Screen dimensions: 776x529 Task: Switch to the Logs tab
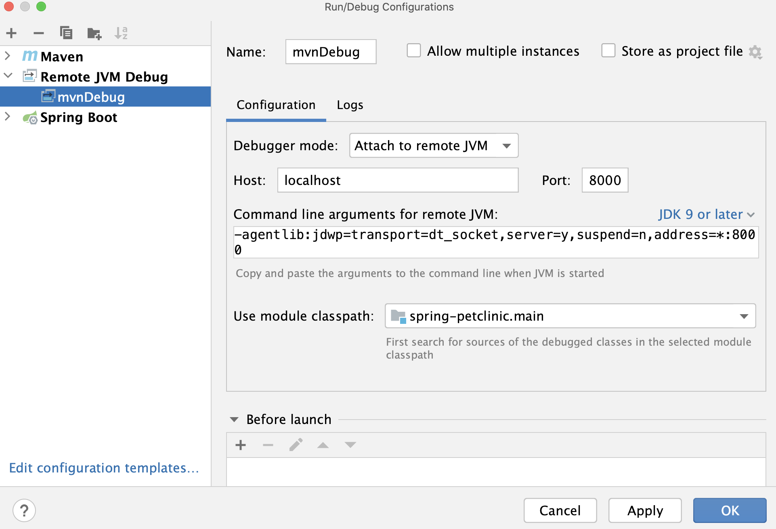click(351, 104)
